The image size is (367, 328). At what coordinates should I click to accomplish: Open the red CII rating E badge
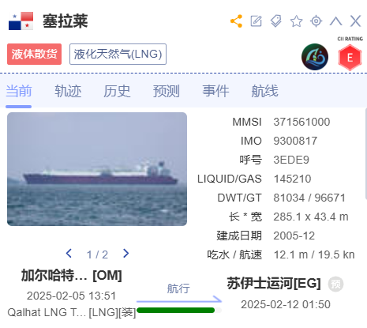tap(350, 58)
